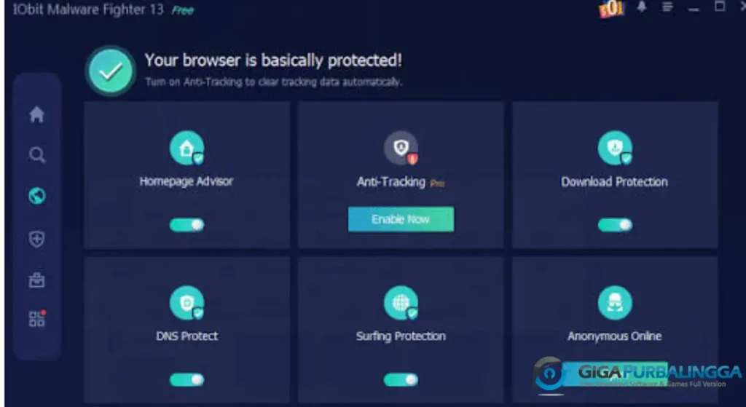Open the notifications bell icon
Screen dimensions: 746x407
pos(642,7)
